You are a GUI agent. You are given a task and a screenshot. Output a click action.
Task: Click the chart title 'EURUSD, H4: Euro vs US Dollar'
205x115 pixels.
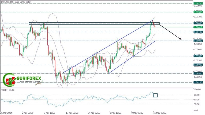[16, 2]
